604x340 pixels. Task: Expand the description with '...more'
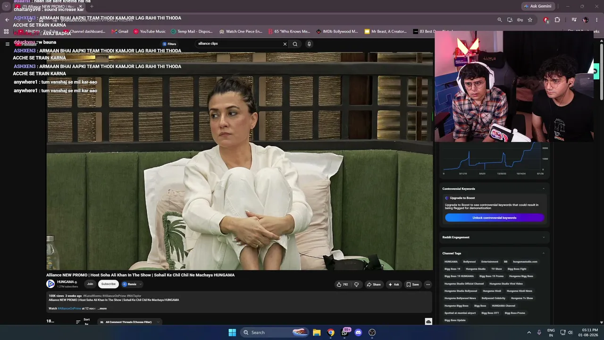(x=102, y=308)
